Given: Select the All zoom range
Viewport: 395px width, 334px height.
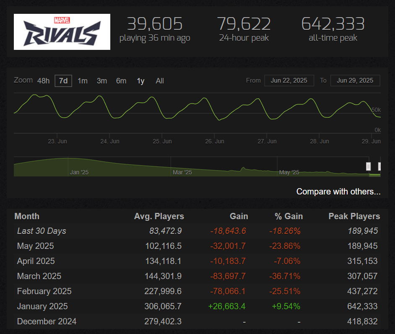Looking at the screenshot, I should point(160,81).
